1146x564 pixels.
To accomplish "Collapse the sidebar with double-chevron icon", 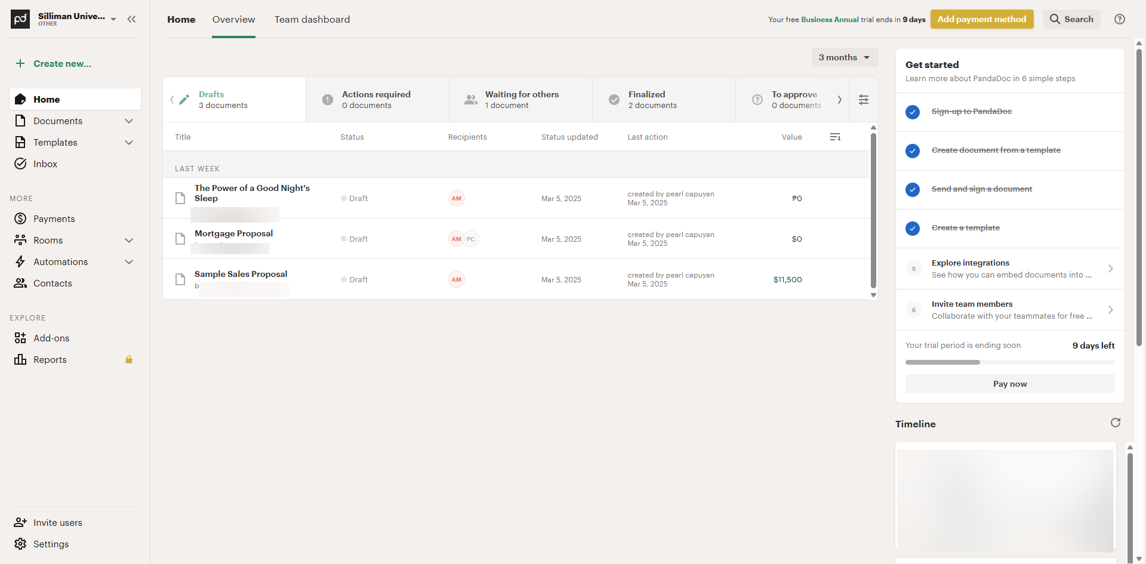I will click(x=131, y=19).
